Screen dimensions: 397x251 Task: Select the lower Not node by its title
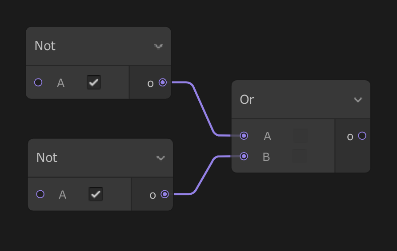point(47,158)
